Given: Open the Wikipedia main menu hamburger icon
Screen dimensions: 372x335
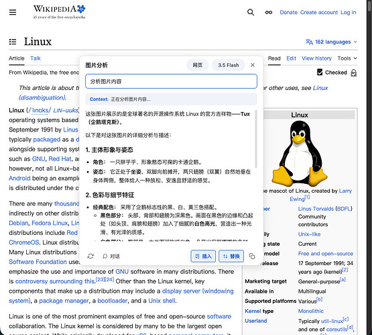Looking at the screenshot, I should point(13,12).
